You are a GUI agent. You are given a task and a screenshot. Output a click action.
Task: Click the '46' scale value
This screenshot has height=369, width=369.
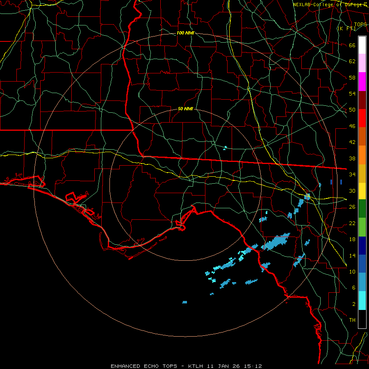(x=352, y=126)
